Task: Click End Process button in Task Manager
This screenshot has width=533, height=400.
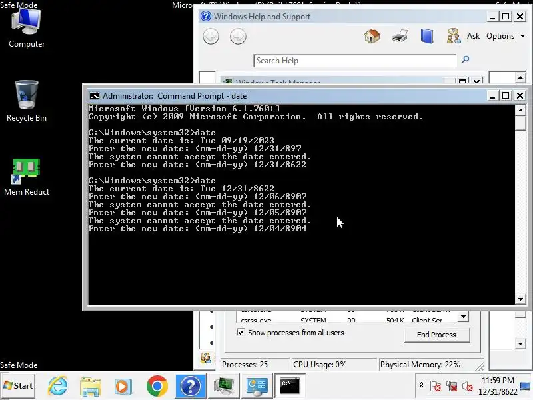Action: pos(437,335)
